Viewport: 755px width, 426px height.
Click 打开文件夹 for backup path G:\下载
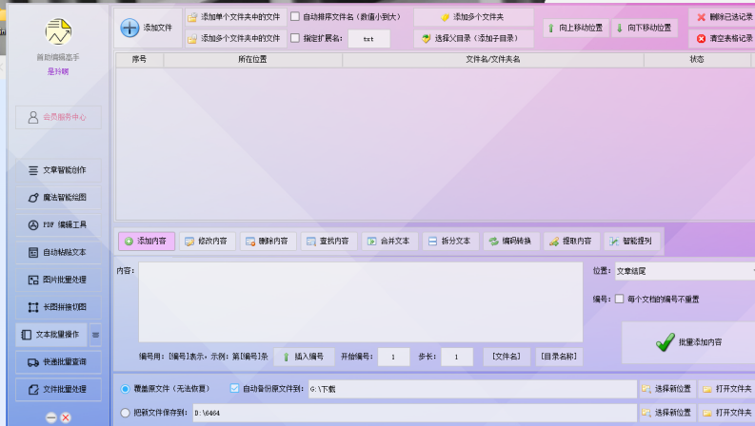(x=726, y=389)
